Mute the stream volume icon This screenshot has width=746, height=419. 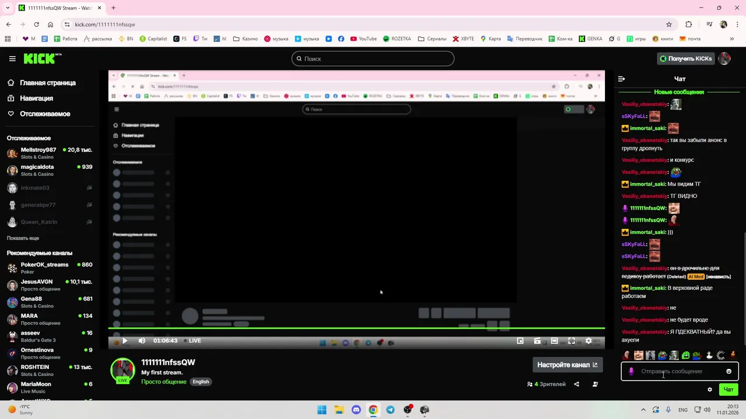click(142, 341)
